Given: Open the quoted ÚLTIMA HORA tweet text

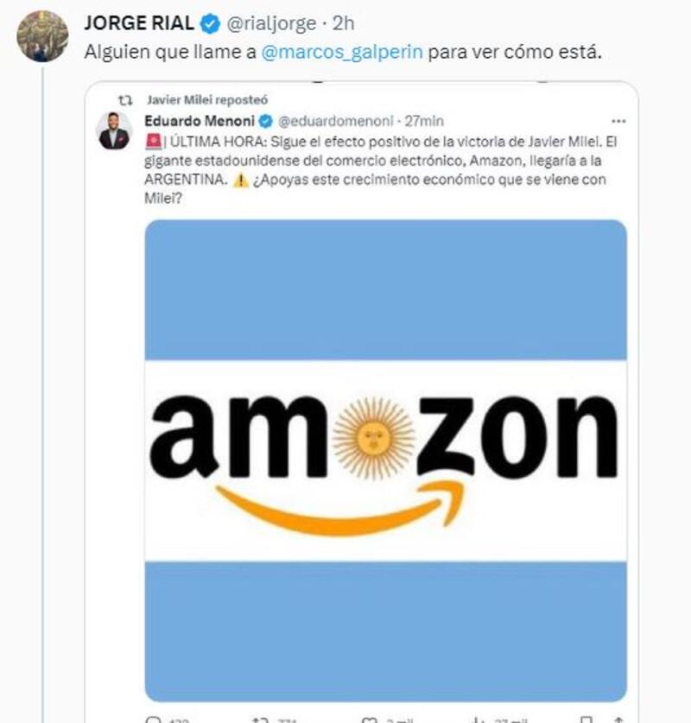Looking at the screenshot, I should click(381, 169).
